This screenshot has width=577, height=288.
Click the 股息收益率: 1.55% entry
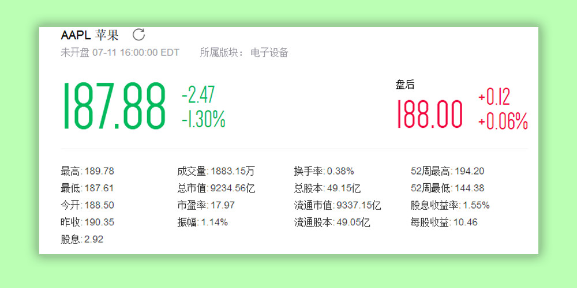point(450,206)
